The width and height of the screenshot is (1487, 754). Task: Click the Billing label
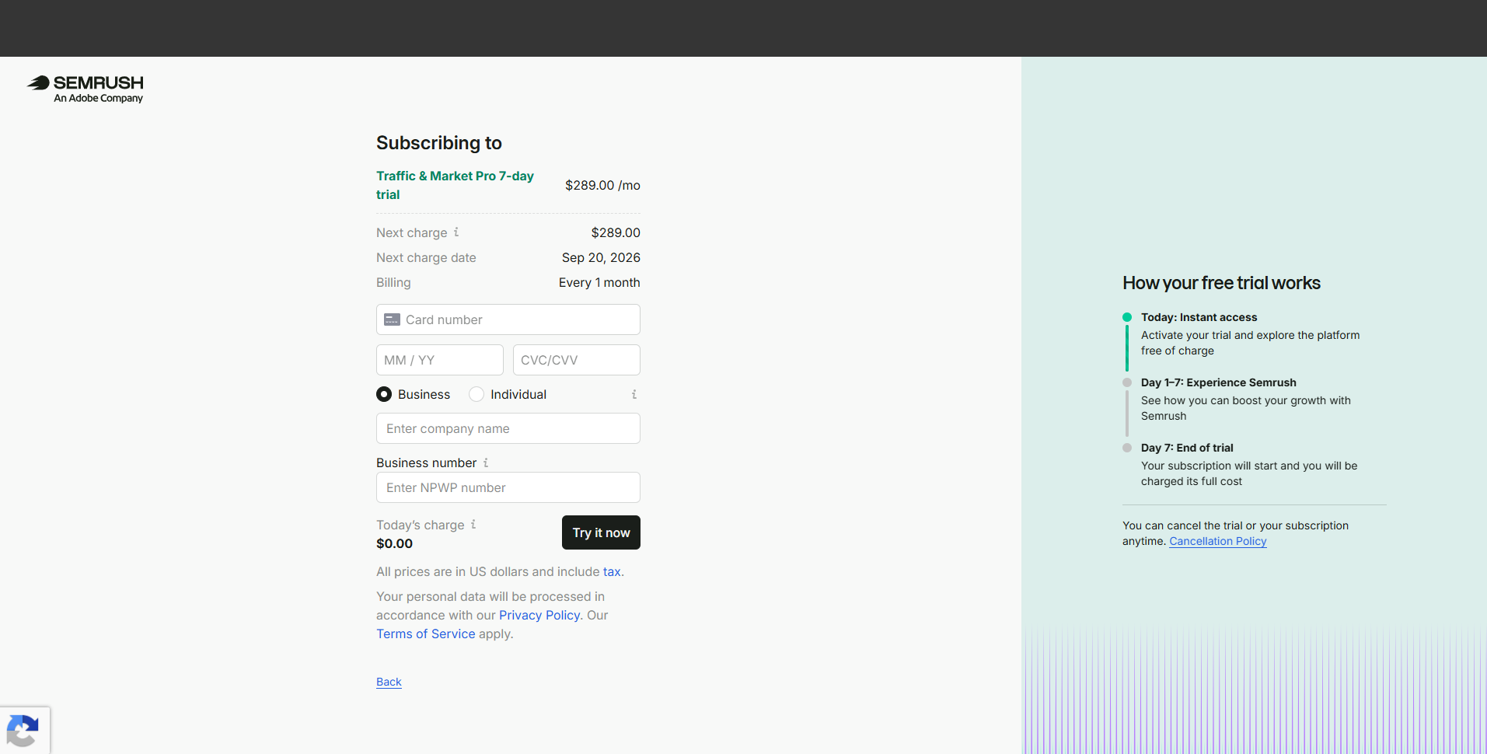point(393,282)
